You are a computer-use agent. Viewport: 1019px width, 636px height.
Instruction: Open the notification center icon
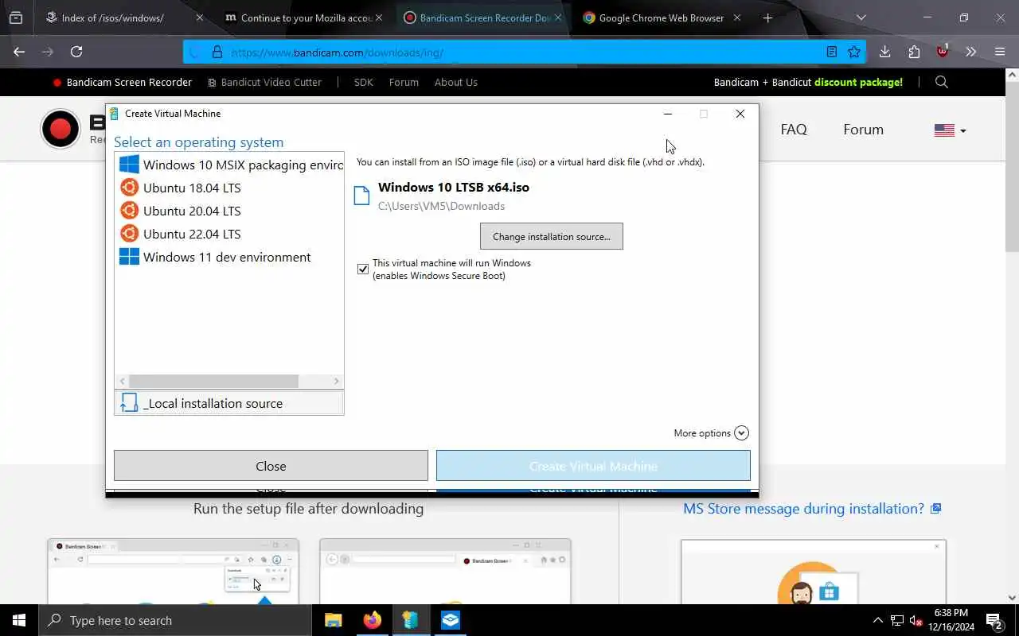click(994, 620)
